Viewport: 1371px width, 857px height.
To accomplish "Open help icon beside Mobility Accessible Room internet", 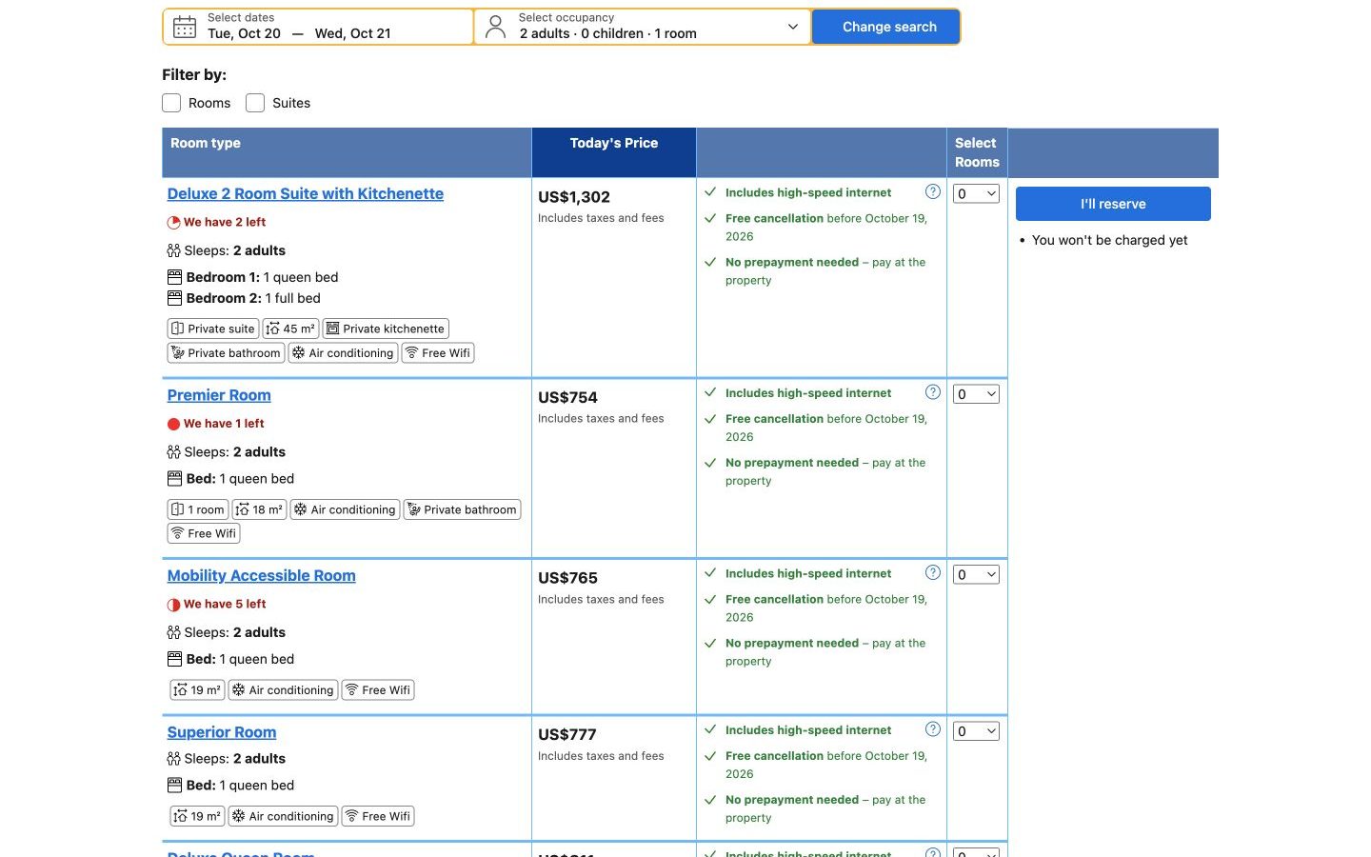I will click(x=933, y=572).
